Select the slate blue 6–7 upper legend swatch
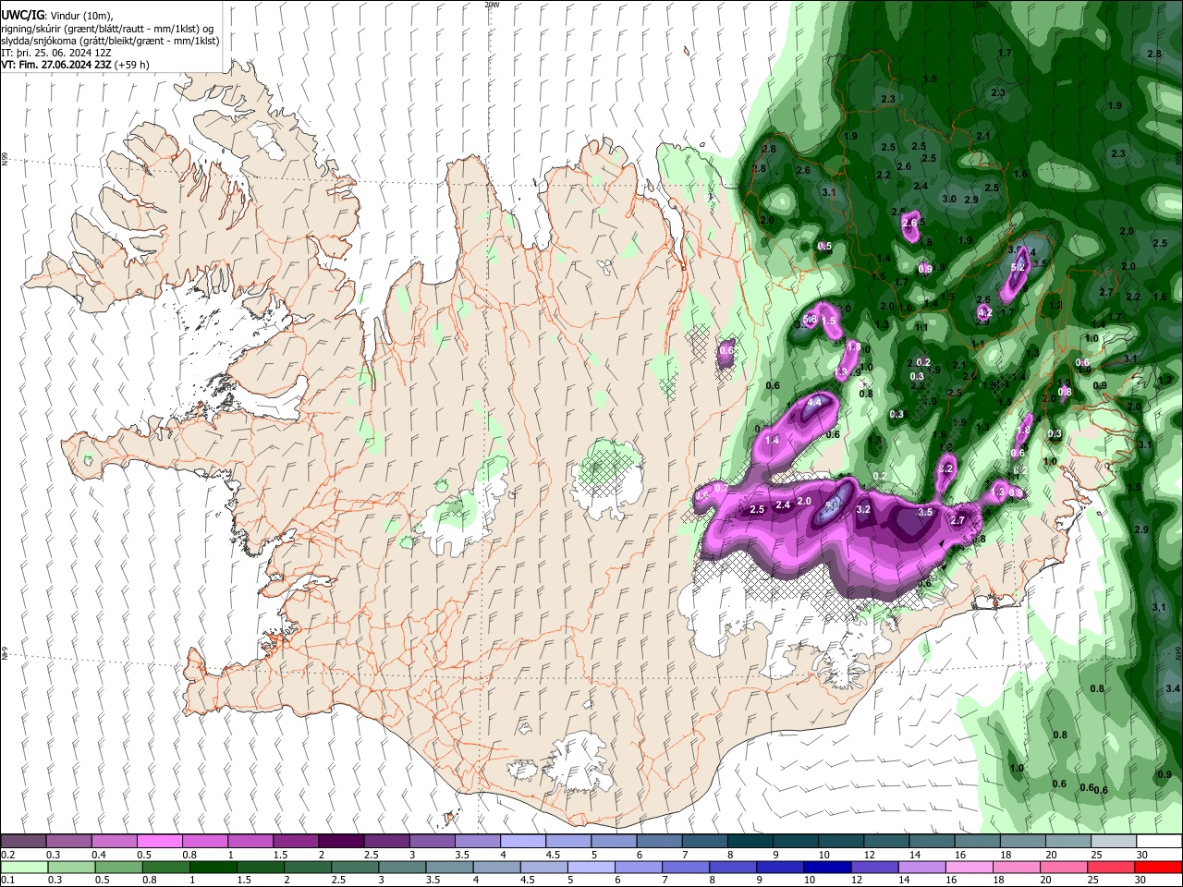Viewport: 1183px width, 887px height. (659, 842)
